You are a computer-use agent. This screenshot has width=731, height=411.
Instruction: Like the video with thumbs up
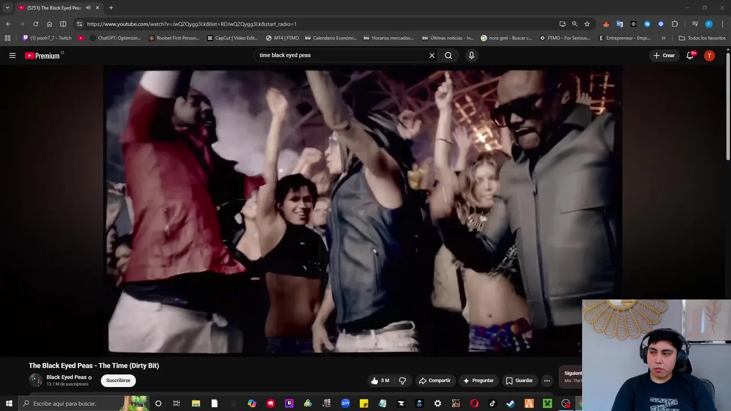click(380, 381)
